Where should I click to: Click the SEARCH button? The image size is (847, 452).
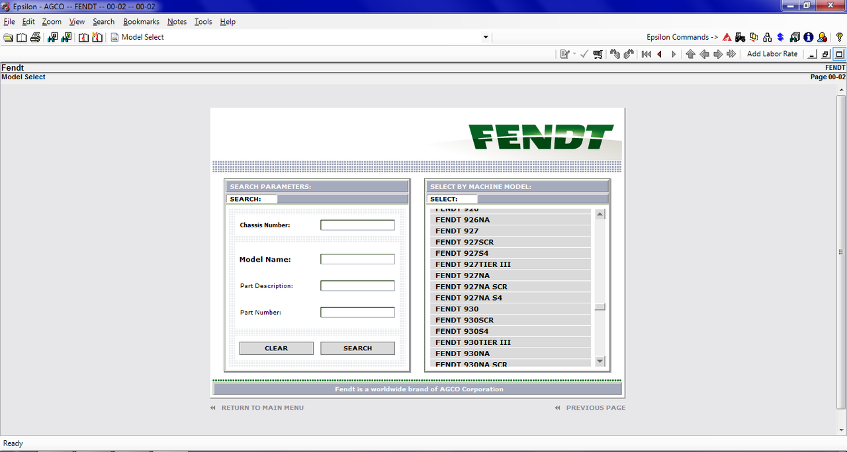(358, 348)
